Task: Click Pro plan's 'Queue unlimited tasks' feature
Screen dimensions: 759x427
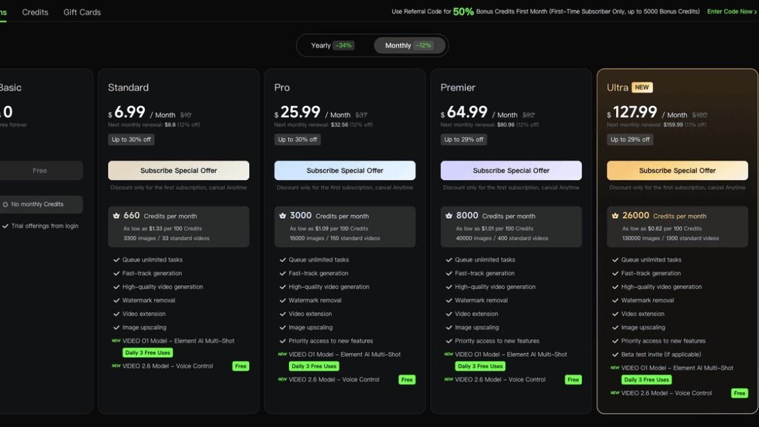Action: pos(319,260)
